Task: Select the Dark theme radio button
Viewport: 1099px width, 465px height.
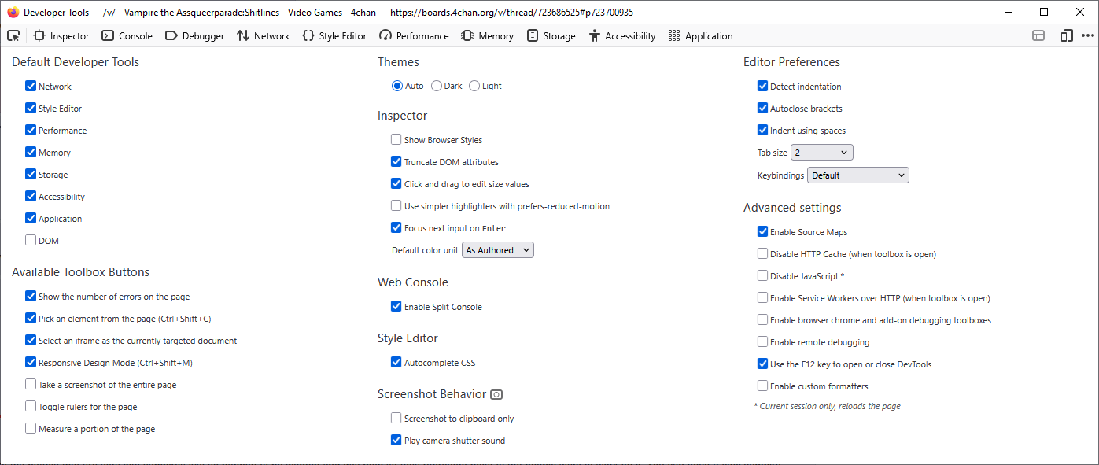Action: (x=436, y=86)
